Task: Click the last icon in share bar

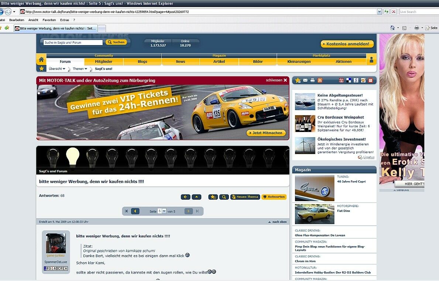Action: tap(370, 81)
